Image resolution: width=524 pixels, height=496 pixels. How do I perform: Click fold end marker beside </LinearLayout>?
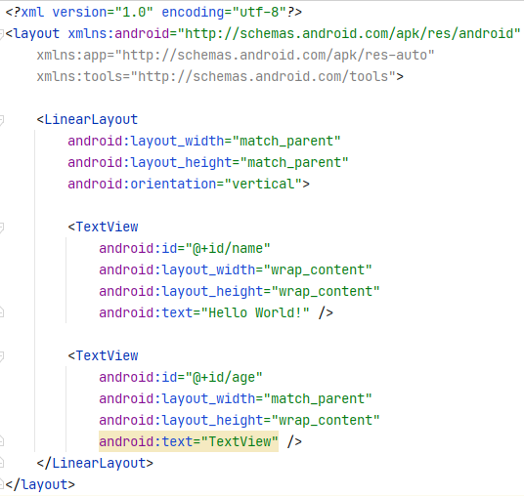pos(1,463)
